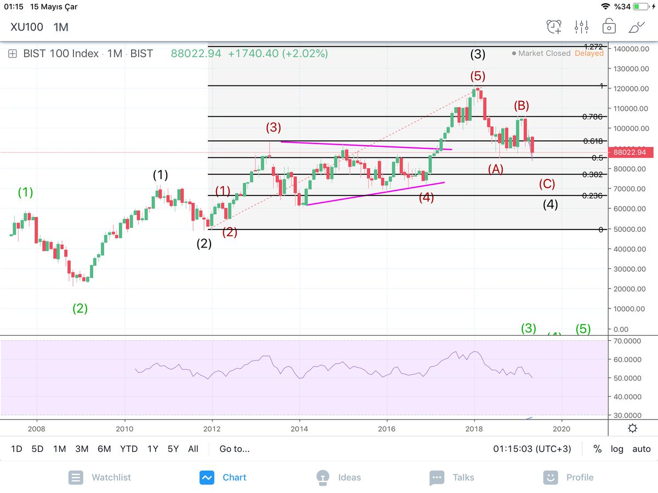Image resolution: width=658 pixels, height=493 pixels.
Task: Tap the Delayed data label
Action: (x=589, y=53)
